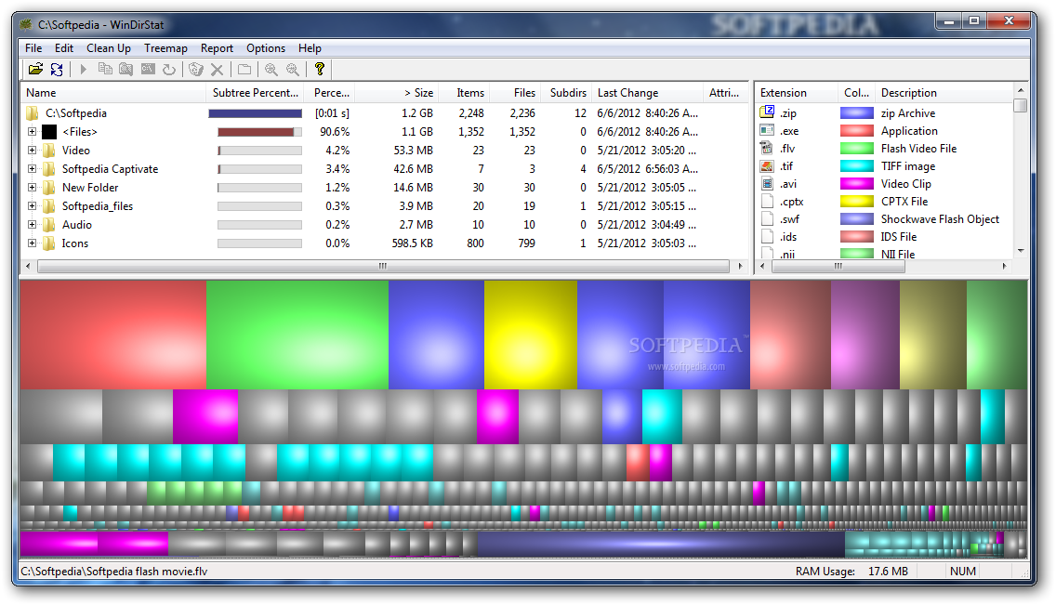Sort by the Items column header
This screenshot has height=605, width=1056.
(x=463, y=93)
